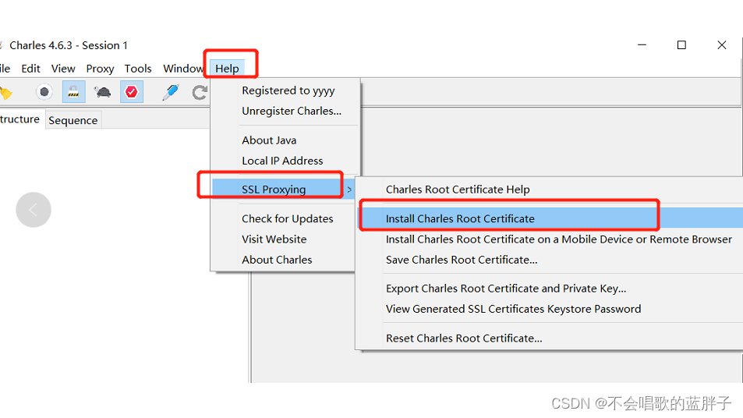Image resolution: width=743 pixels, height=418 pixels.
Task: Click the Help menu
Action: [x=227, y=69]
